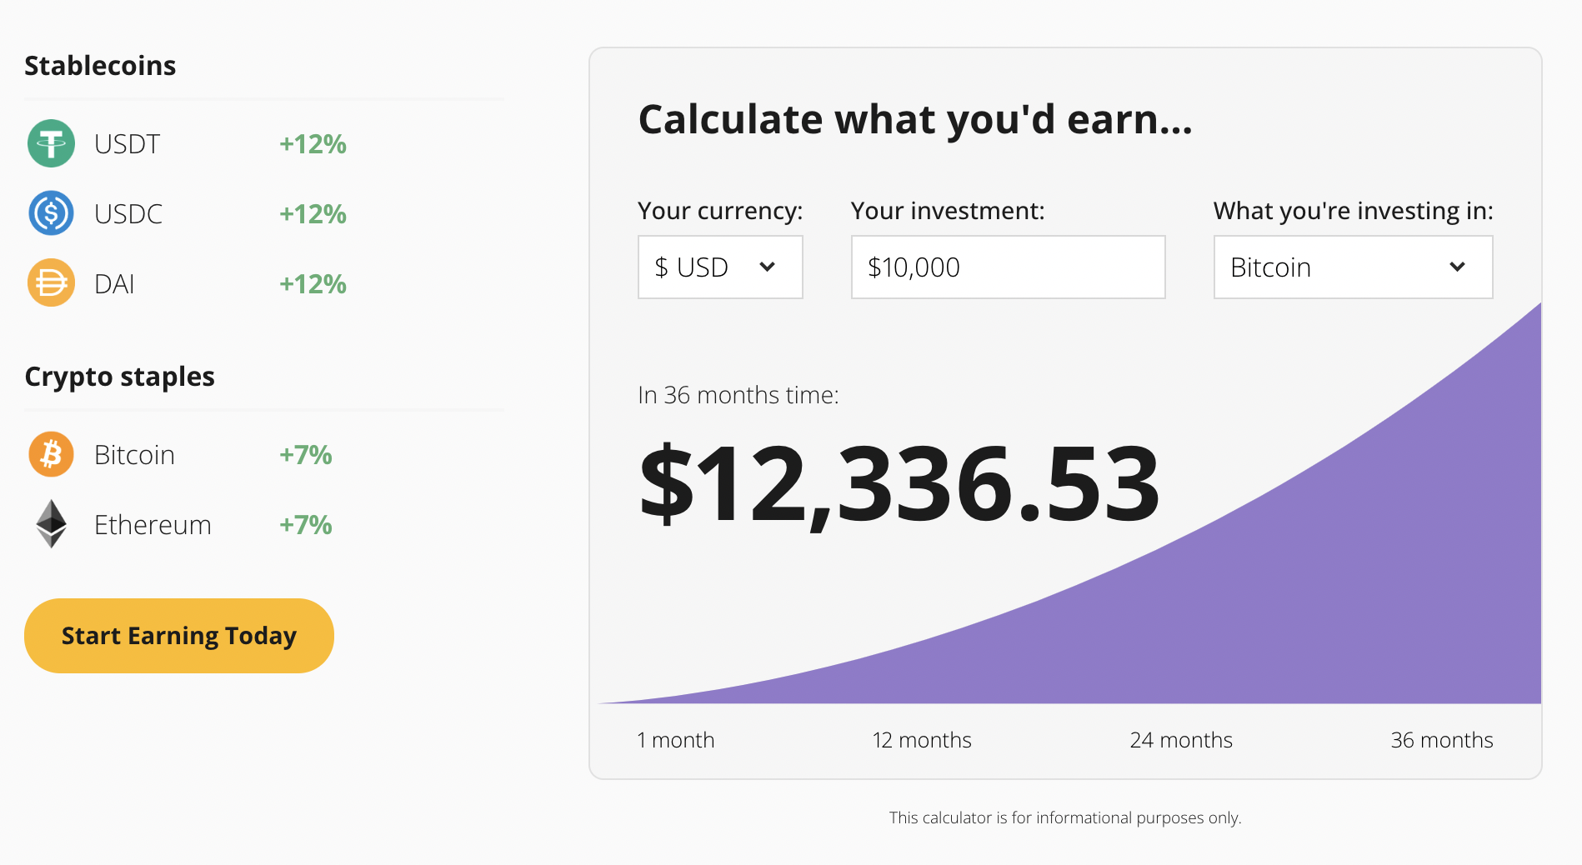Click the +7% next to Ethereum
Screen dimensions: 1582x865
[x=304, y=524]
